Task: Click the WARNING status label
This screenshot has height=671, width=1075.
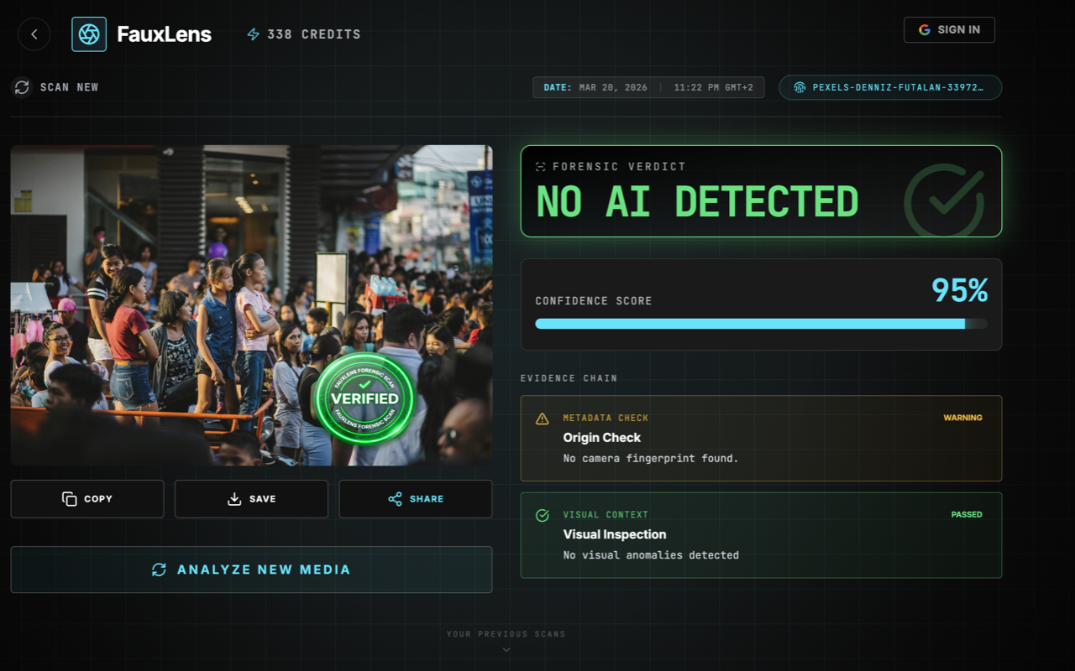Action: coord(962,418)
